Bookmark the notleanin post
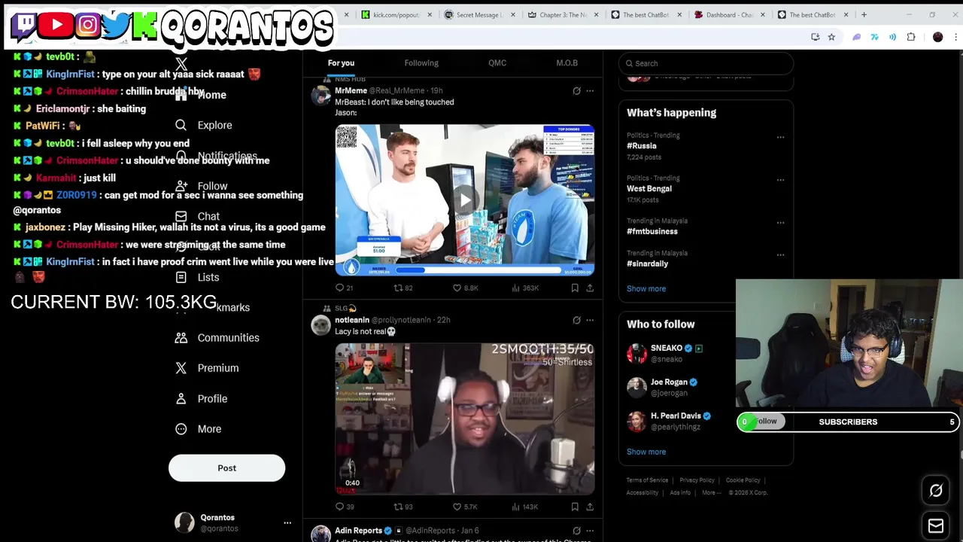 tap(575, 507)
